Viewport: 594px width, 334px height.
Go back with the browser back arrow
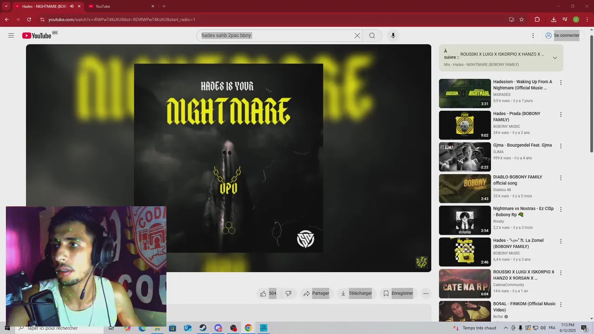coord(7,19)
